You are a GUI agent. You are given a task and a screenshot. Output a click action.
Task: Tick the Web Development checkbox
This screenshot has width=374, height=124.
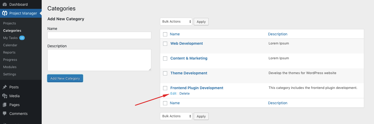coord(165,44)
